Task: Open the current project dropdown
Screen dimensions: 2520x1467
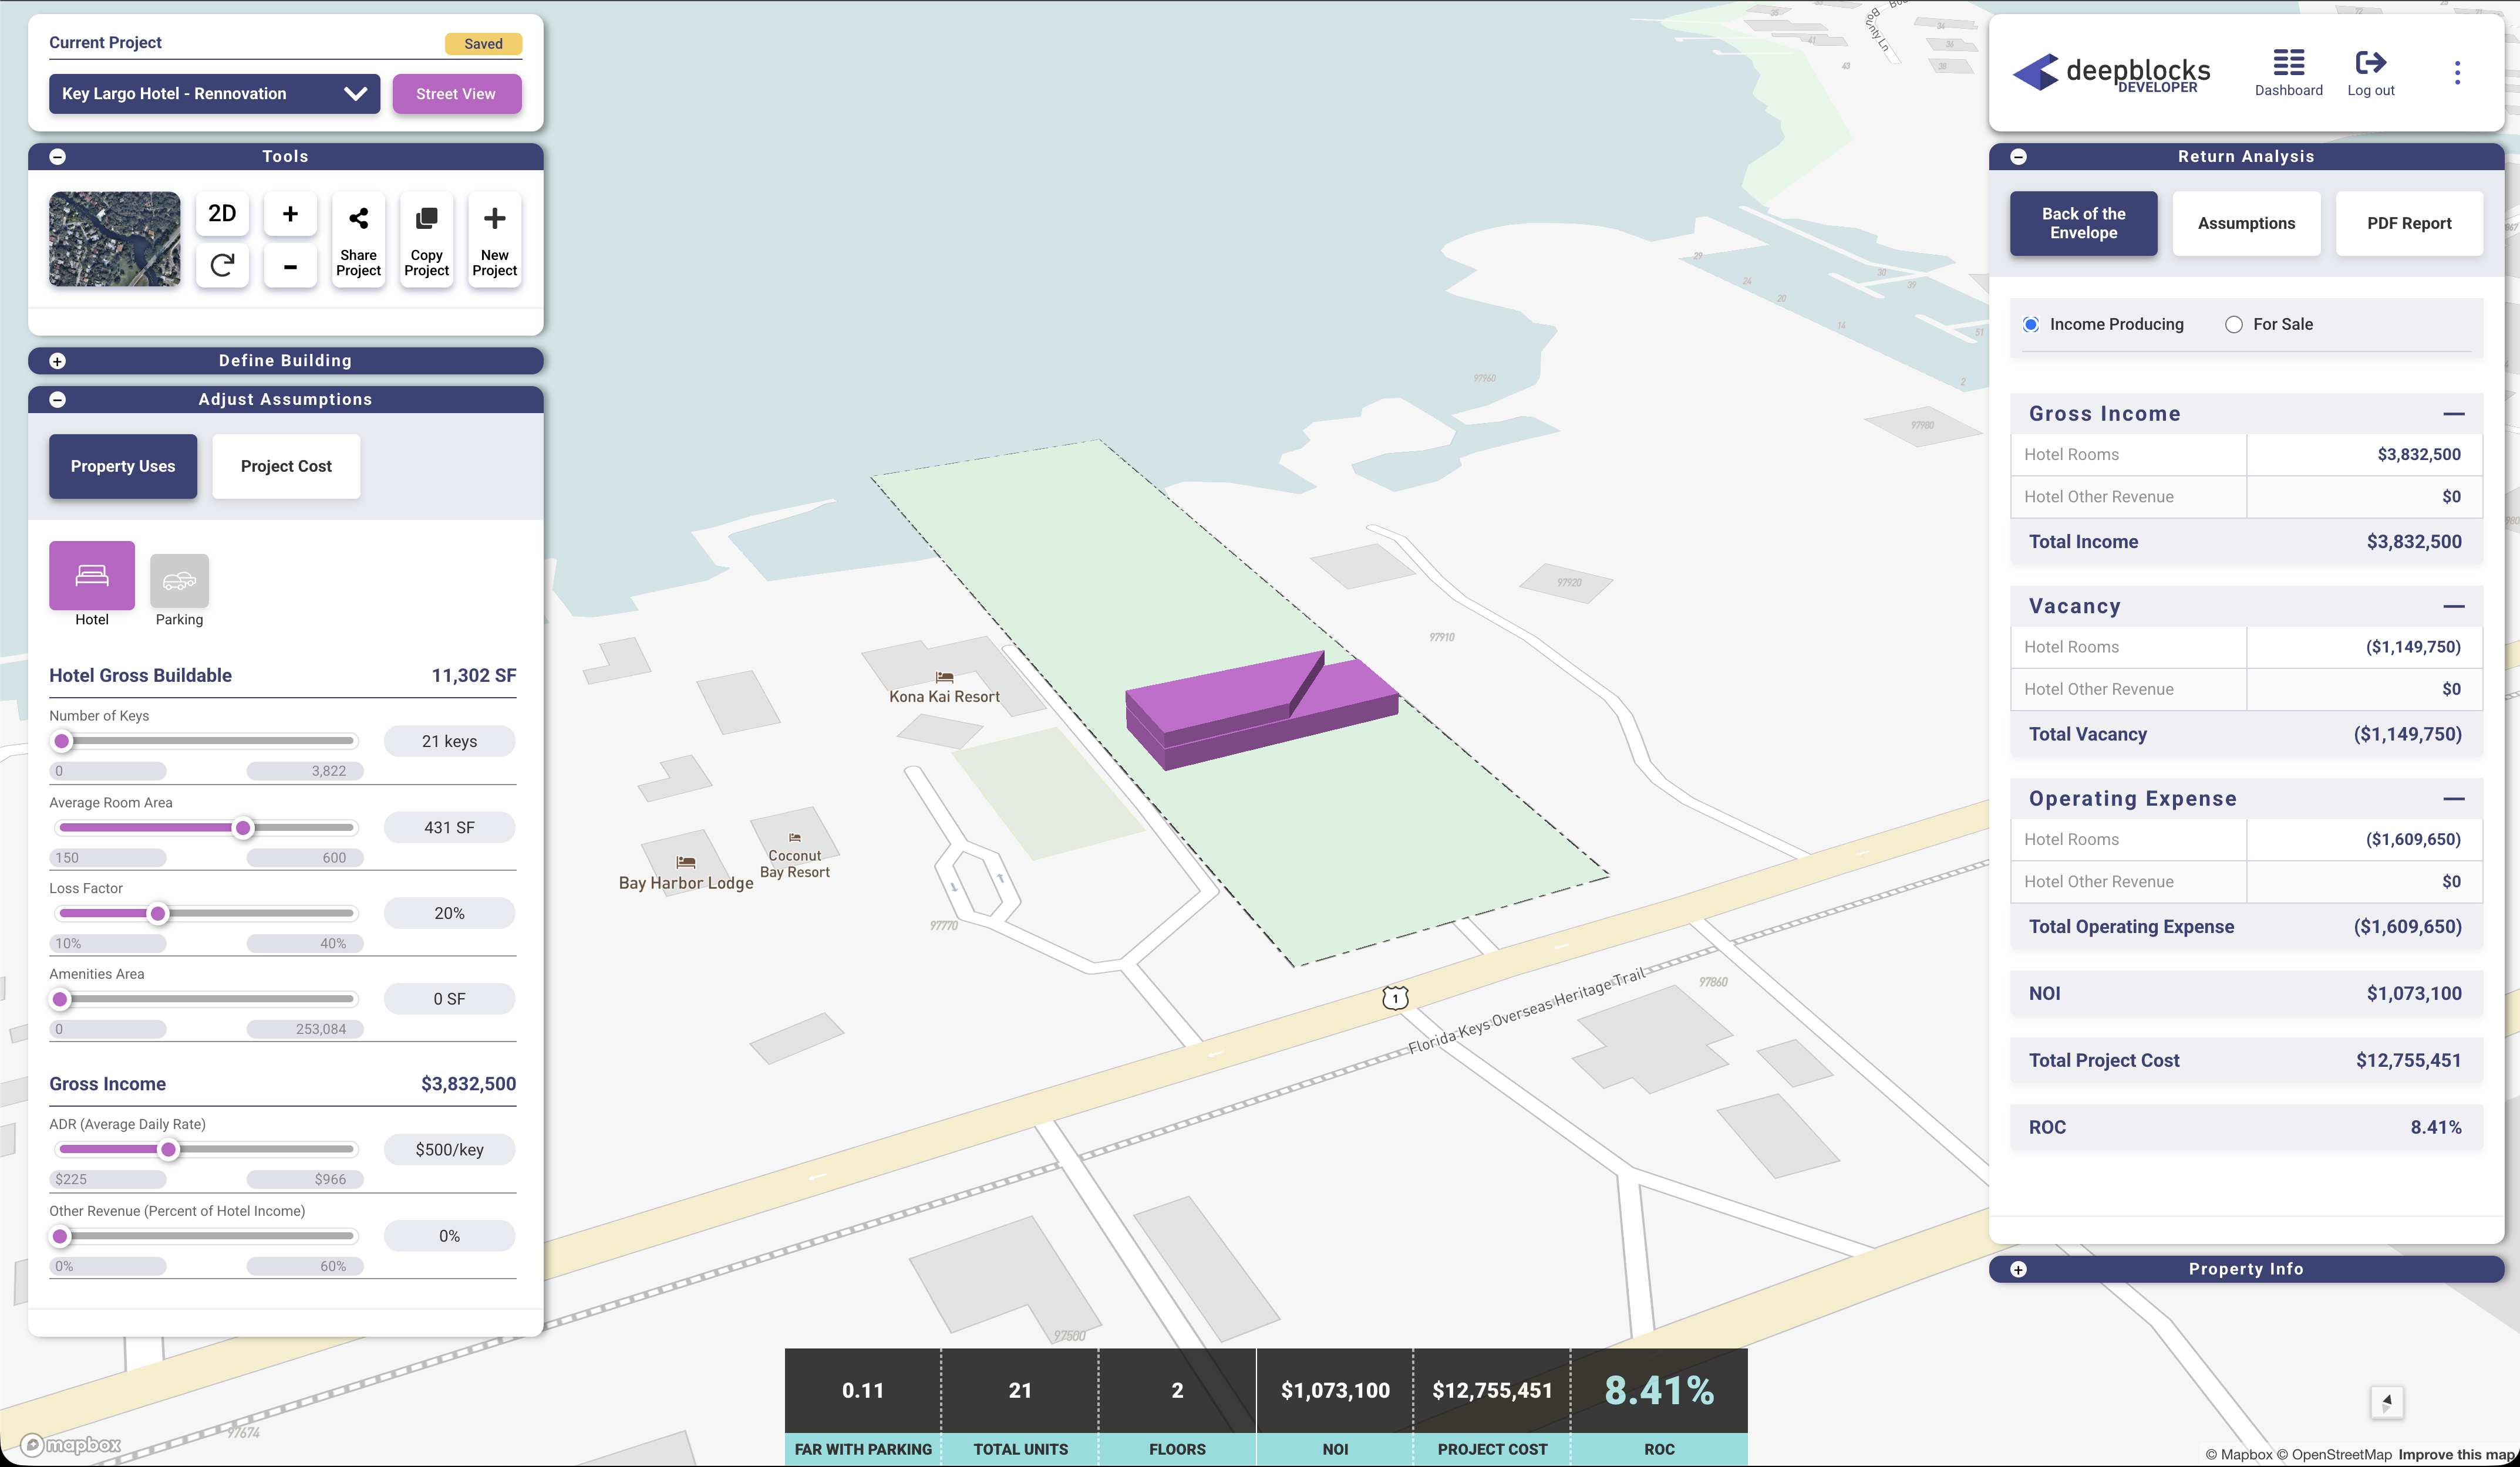Action: tap(214, 94)
